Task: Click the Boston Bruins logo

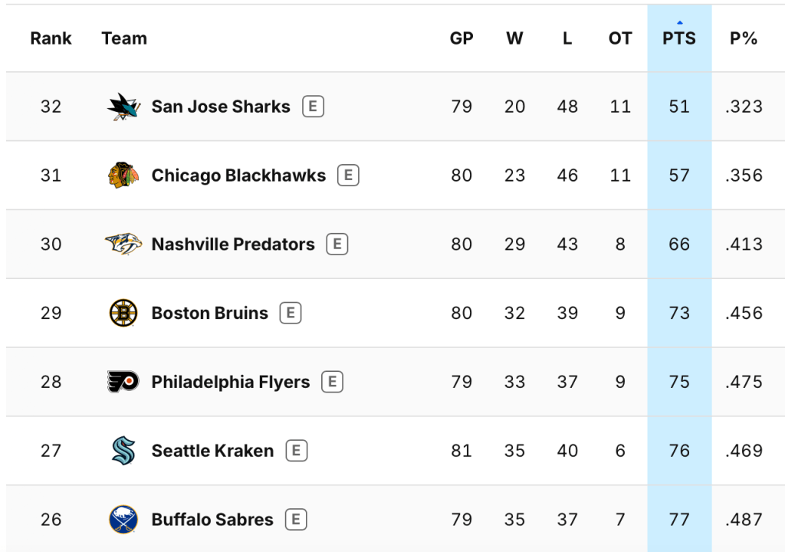Action: 123,313
